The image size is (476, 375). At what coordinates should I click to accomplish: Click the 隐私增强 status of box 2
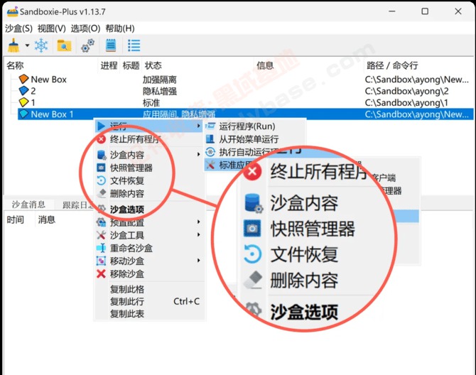click(x=160, y=91)
